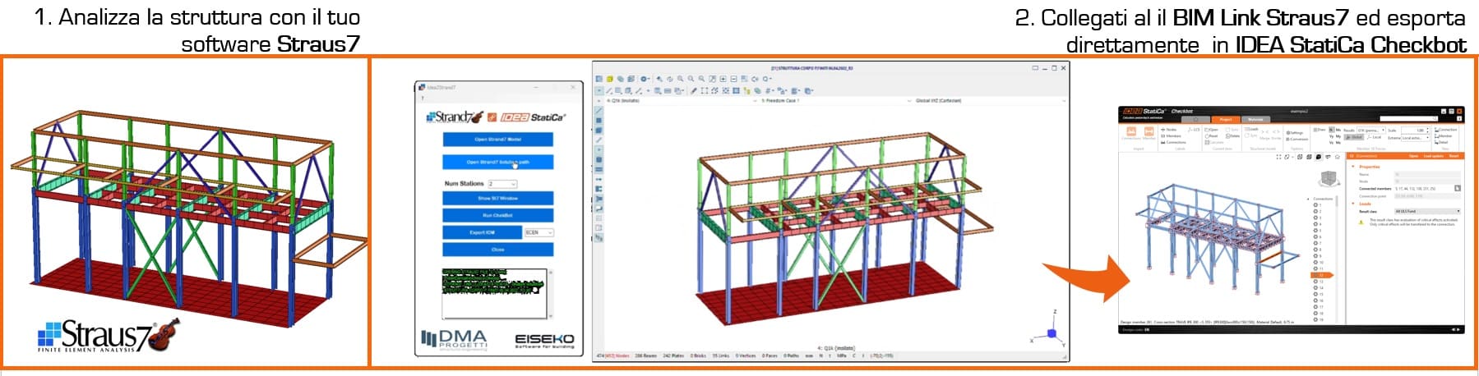Click the Checkbot search box in title bar

[x=1409, y=118]
